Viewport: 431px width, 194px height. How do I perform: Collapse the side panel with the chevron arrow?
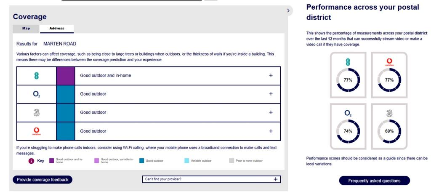click(288, 11)
